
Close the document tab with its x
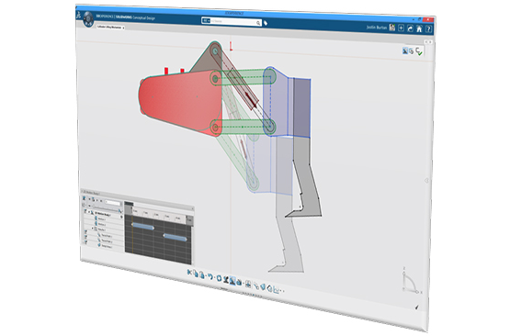coord(123,28)
